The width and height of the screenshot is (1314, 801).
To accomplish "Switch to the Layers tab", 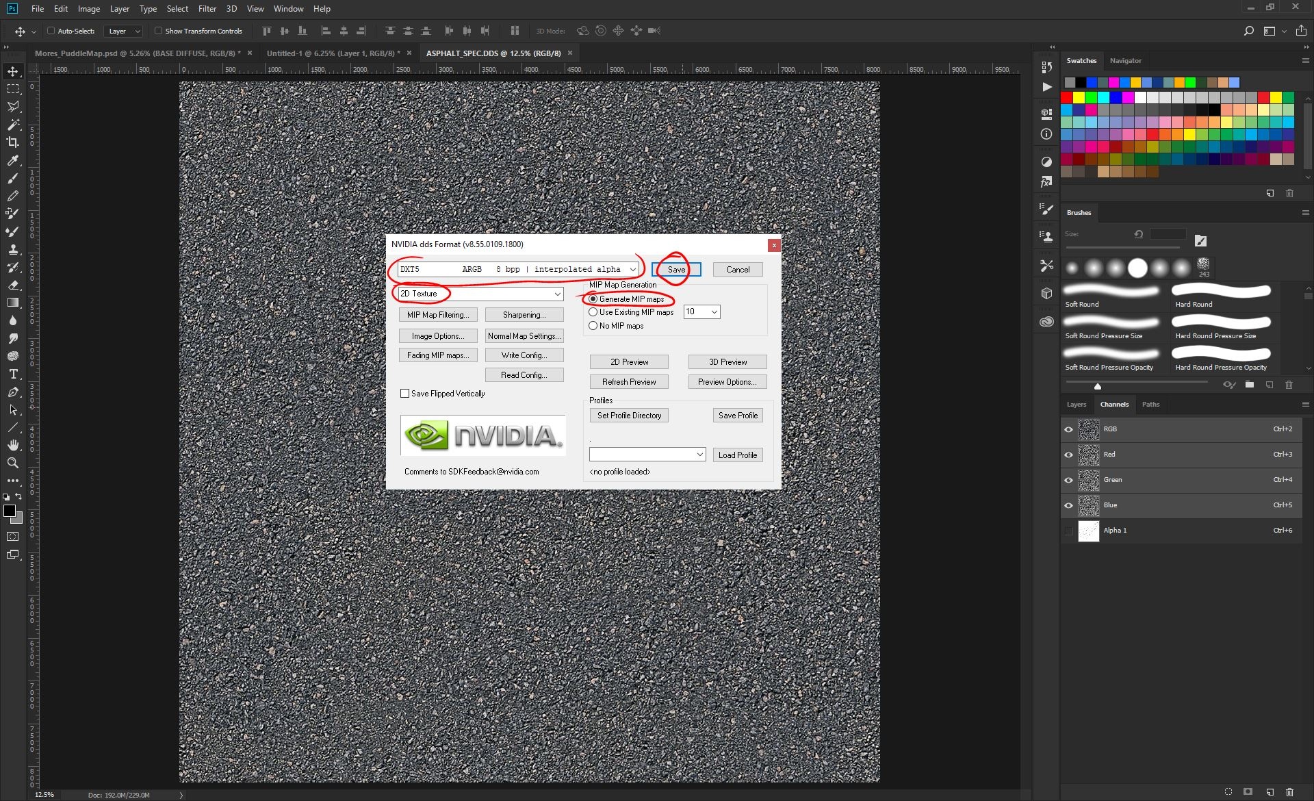I will (1076, 405).
